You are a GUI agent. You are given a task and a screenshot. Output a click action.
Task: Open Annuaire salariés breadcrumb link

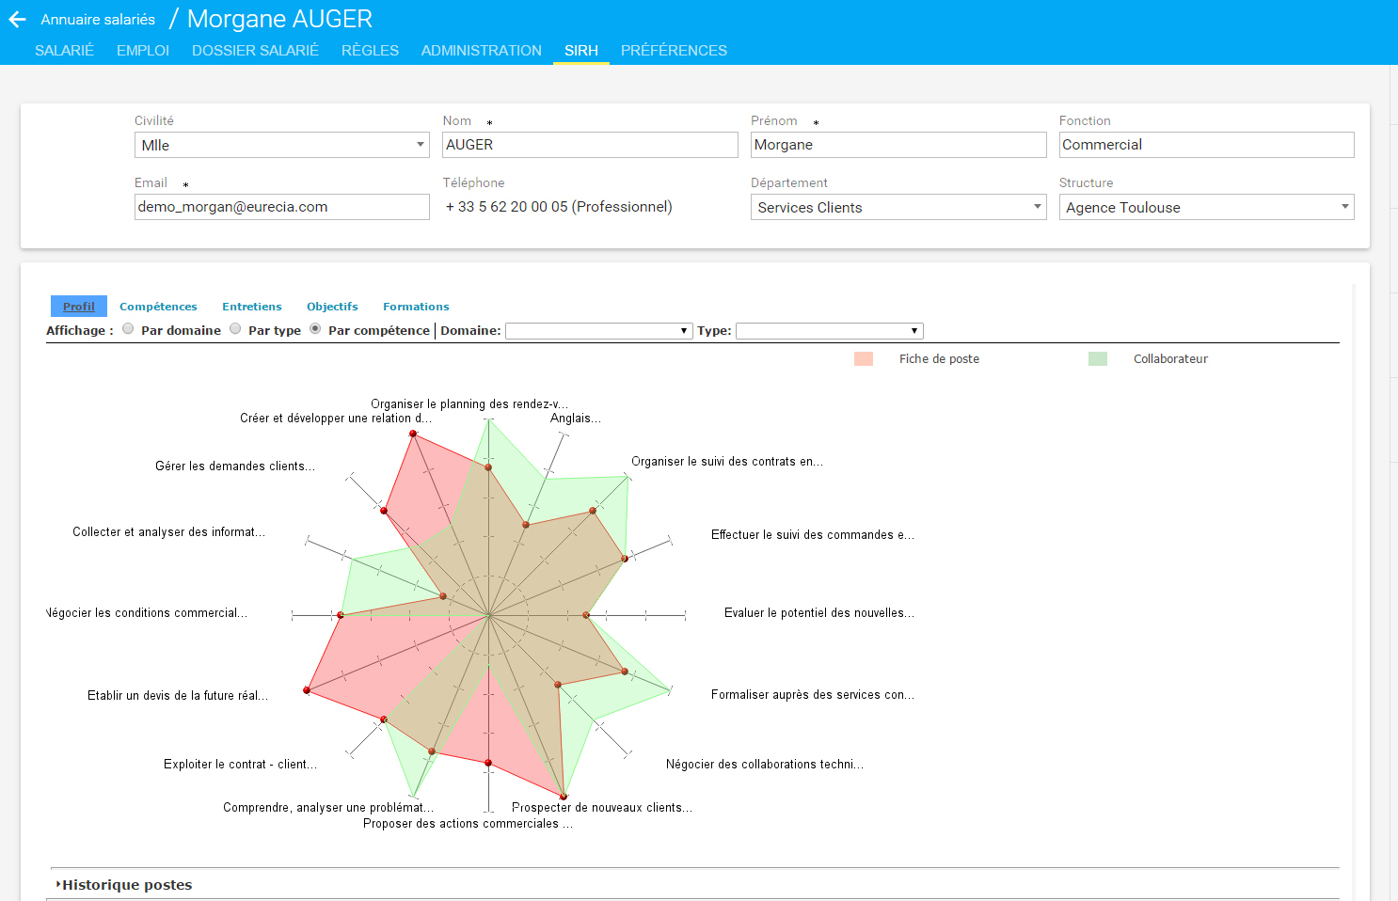coord(98,20)
